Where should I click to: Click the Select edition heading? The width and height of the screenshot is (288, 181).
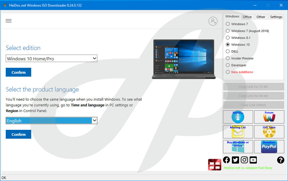[x=23, y=48]
